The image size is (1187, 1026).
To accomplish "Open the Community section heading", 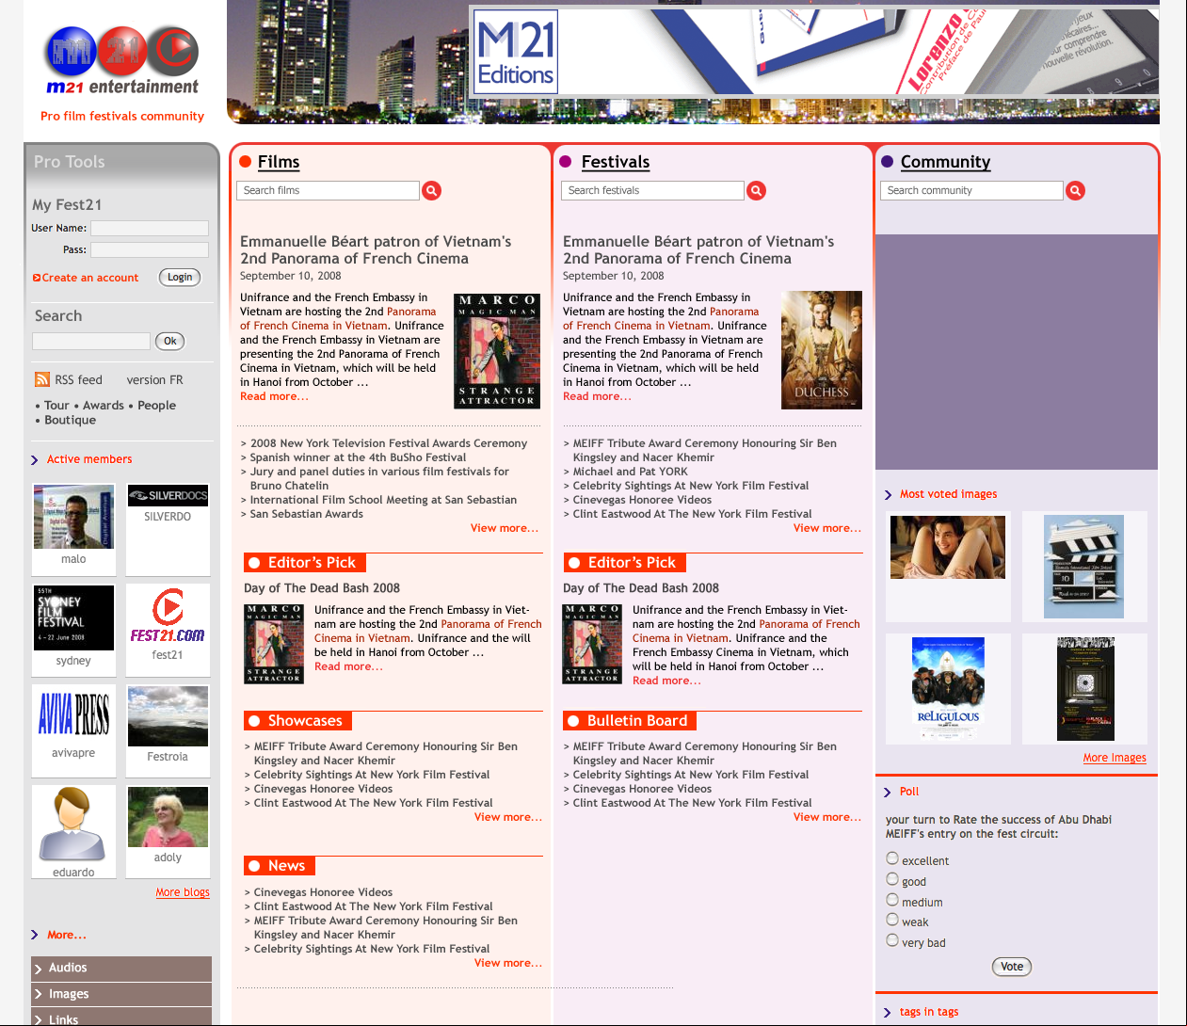I will tap(946, 162).
